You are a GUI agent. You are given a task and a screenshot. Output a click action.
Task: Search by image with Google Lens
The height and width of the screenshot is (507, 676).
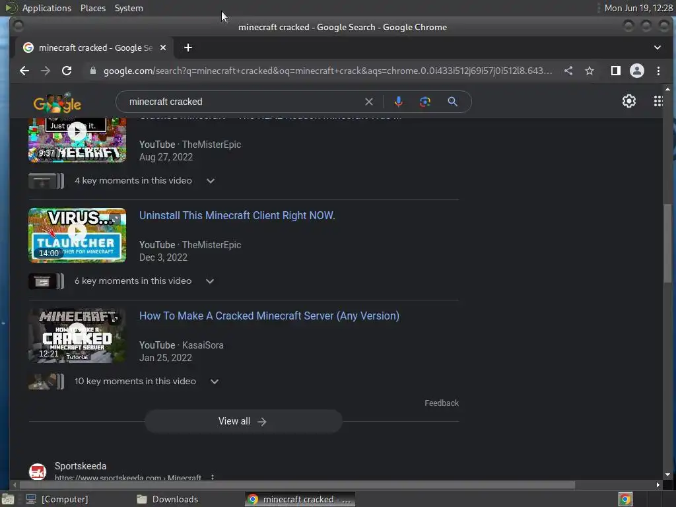pyautogui.click(x=425, y=102)
